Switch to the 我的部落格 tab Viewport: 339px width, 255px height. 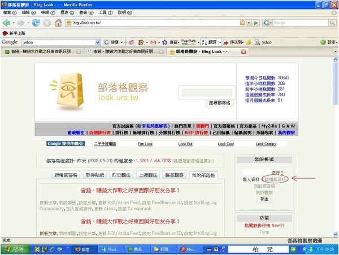[x=203, y=175]
